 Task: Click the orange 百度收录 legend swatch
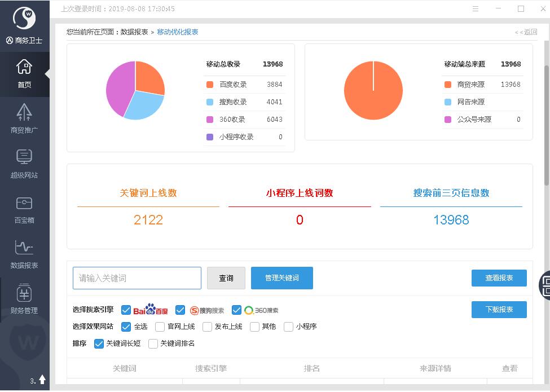coord(210,85)
